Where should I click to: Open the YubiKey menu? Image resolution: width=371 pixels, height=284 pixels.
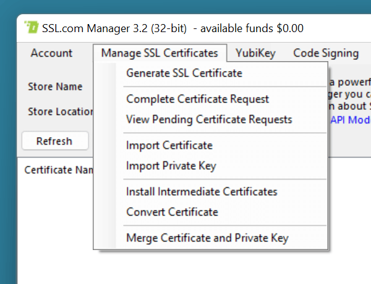coord(255,53)
